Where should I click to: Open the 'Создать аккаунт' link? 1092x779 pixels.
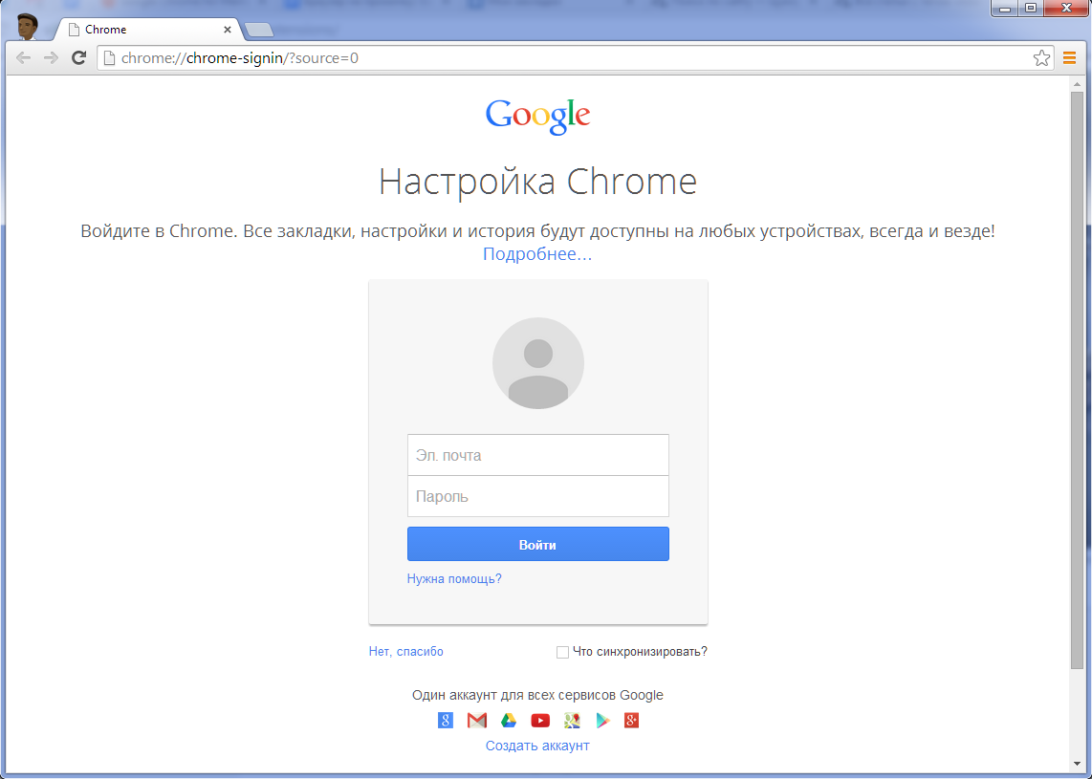point(537,745)
